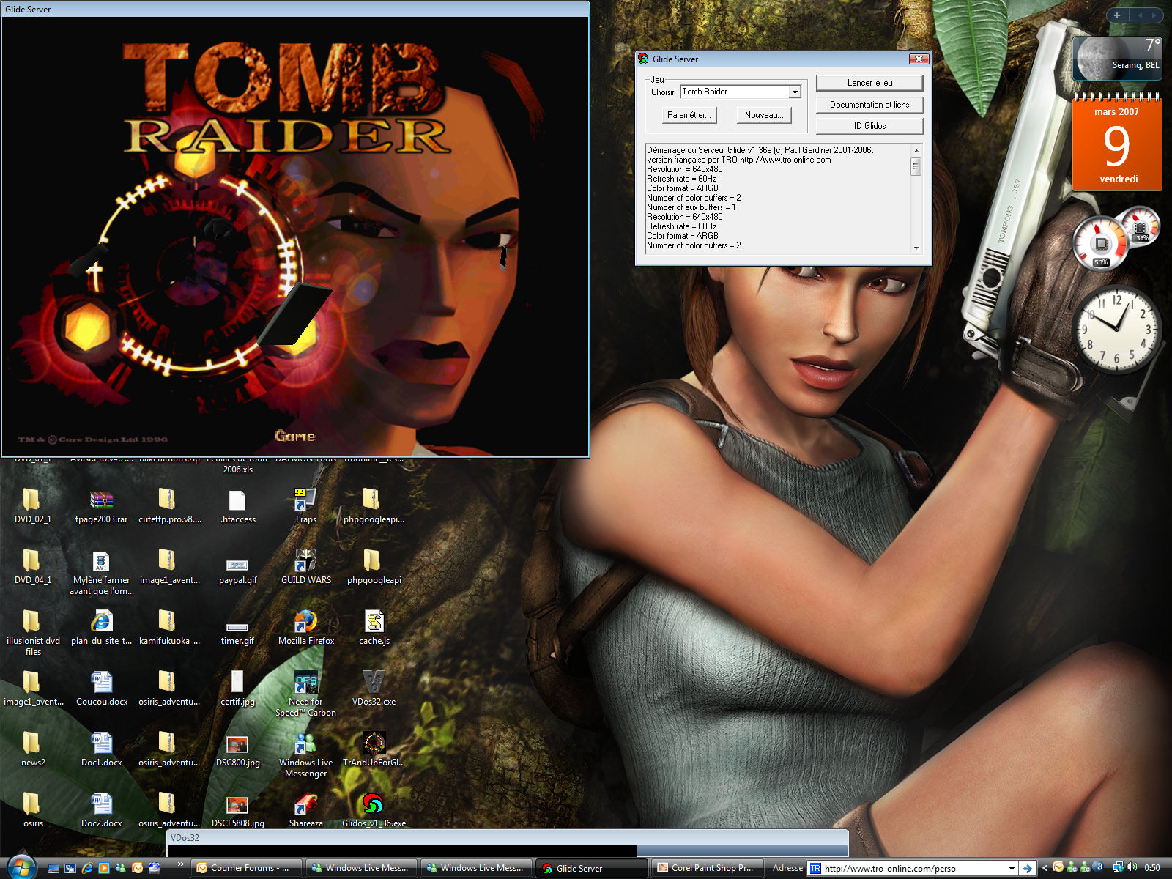
Task: Launch GUILD WARS desktop shortcut
Action: pos(305,566)
